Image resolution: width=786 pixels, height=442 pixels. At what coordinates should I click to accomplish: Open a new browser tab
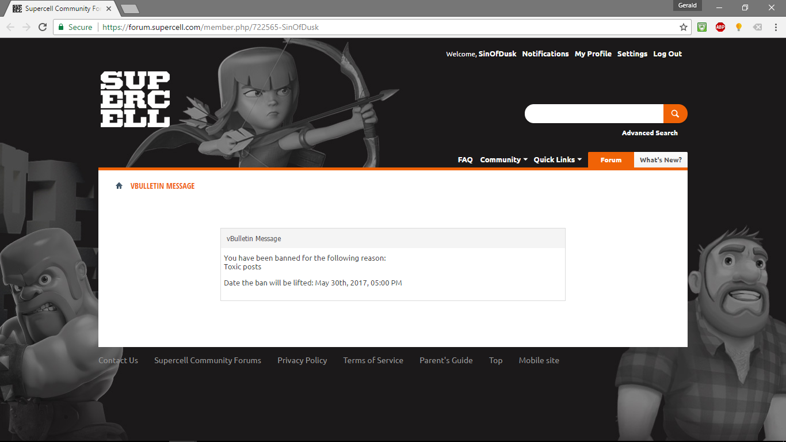pos(130,9)
